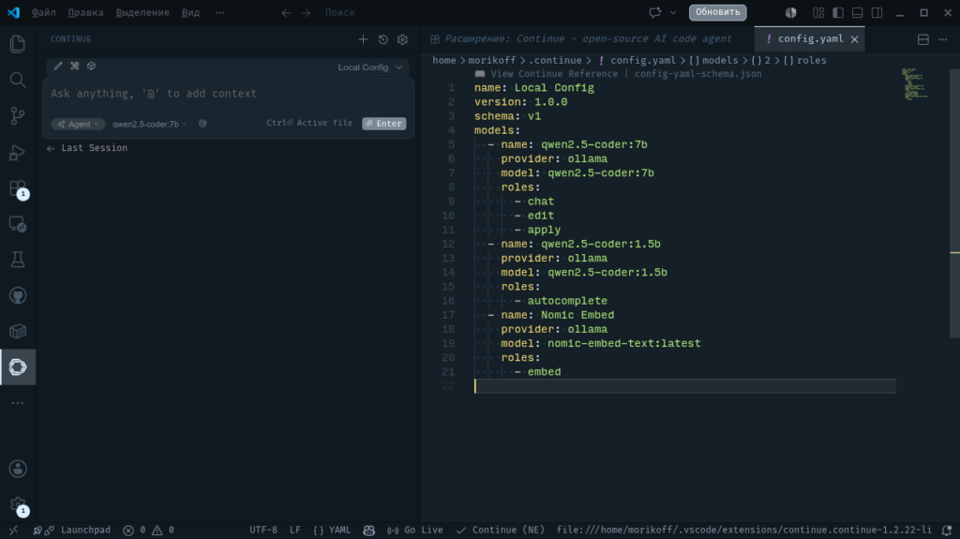The image size is (960, 539).
Task: Change UTF-8 encoding in the status bar
Action: pyautogui.click(x=263, y=531)
